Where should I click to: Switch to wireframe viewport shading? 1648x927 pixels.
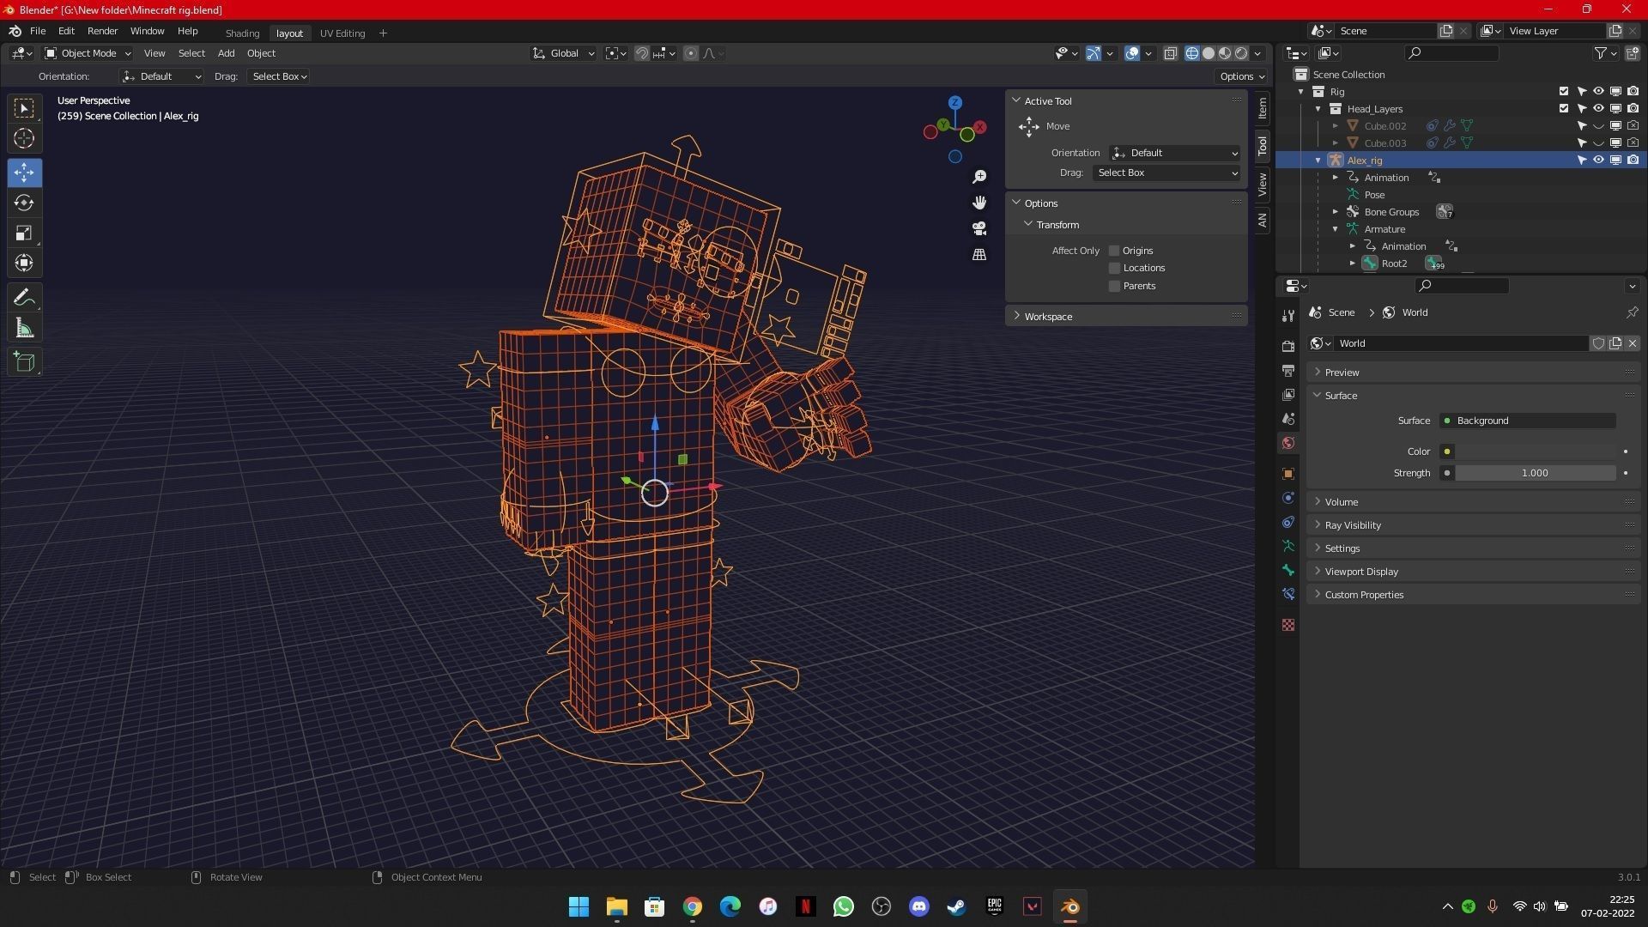click(x=1192, y=53)
